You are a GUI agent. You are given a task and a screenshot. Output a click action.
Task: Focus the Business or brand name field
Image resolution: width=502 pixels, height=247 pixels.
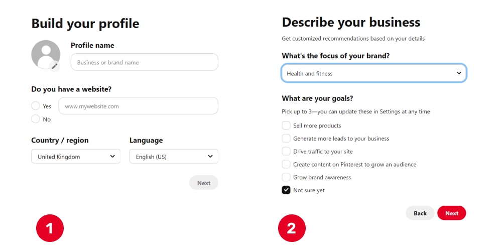click(x=145, y=62)
